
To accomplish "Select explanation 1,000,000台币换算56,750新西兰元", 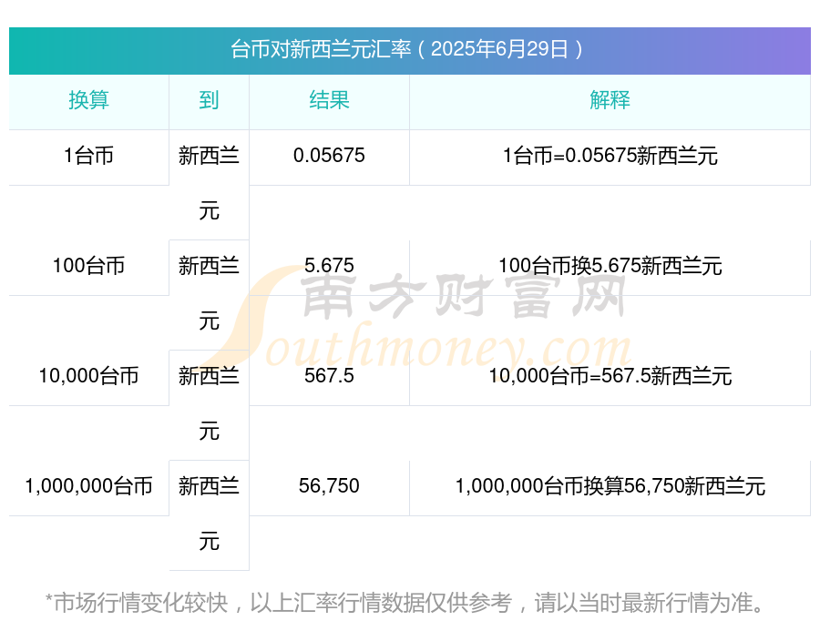I will tap(610, 486).
